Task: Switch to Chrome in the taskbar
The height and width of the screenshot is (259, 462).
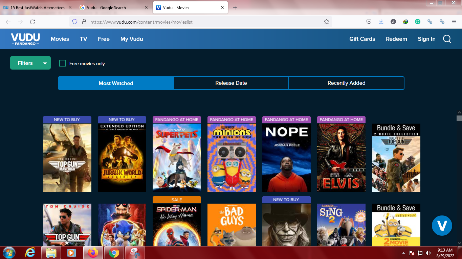Action: [x=114, y=253]
